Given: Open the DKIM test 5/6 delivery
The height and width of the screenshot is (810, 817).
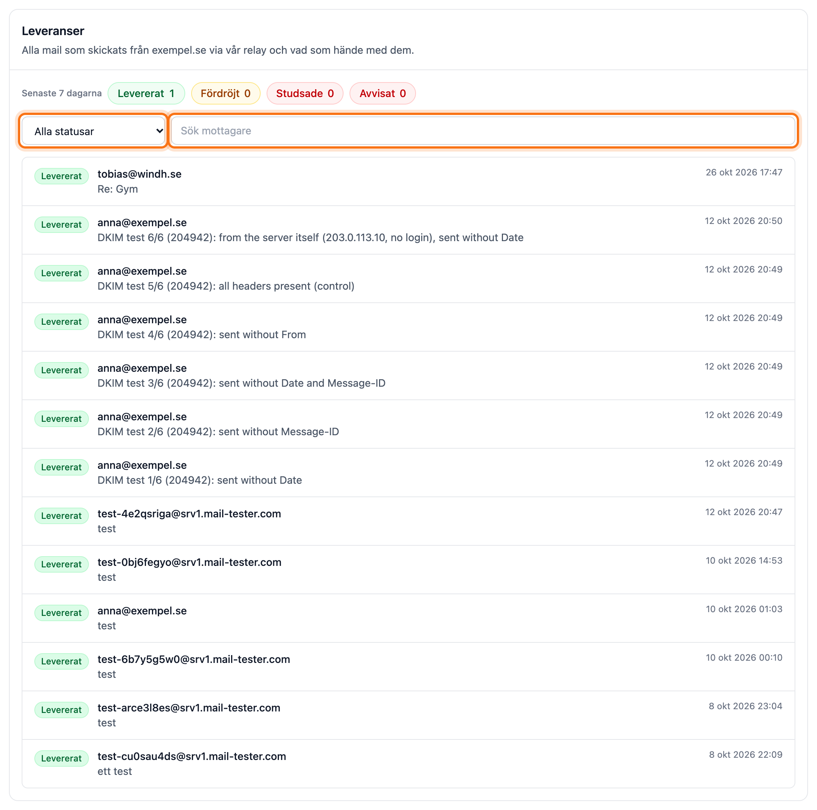Looking at the screenshot, I should coord(408,278).
